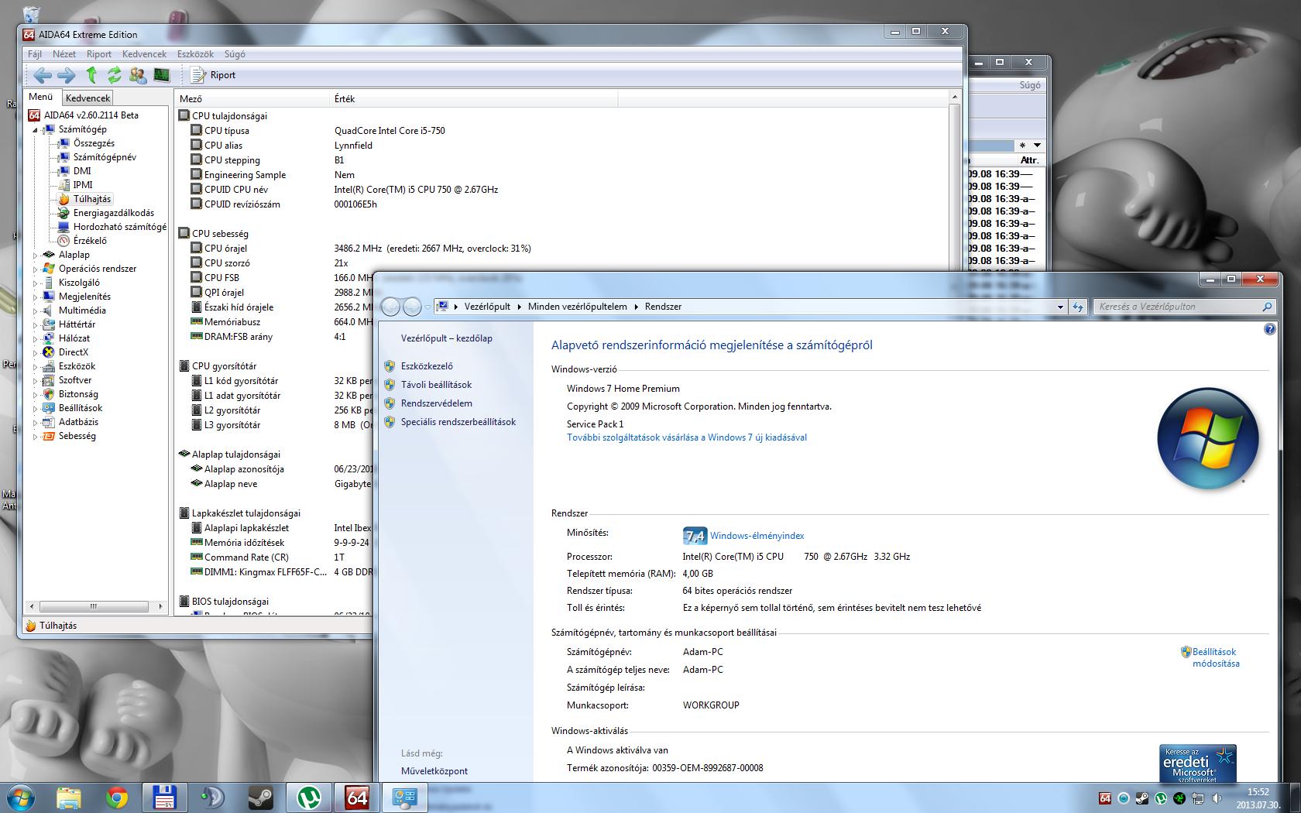Click the tree pane horizontal scrollbar
This screenshot has height=813, width=1301.
click(93, 606)
